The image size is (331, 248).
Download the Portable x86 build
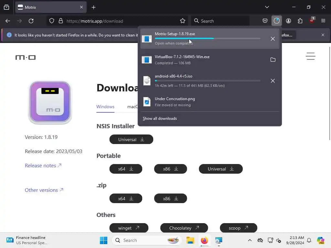tap(171, 169)
